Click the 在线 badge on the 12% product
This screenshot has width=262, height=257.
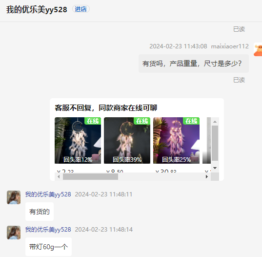[x=93, y=121]
